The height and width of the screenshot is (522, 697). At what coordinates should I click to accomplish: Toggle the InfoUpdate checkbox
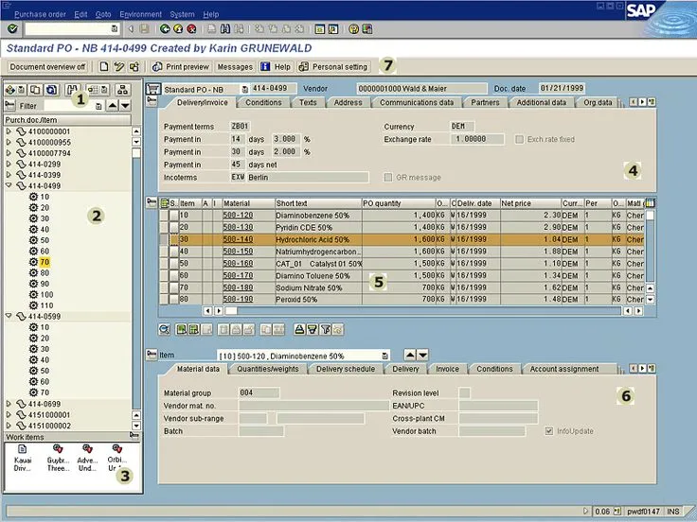tap(549, 431)
